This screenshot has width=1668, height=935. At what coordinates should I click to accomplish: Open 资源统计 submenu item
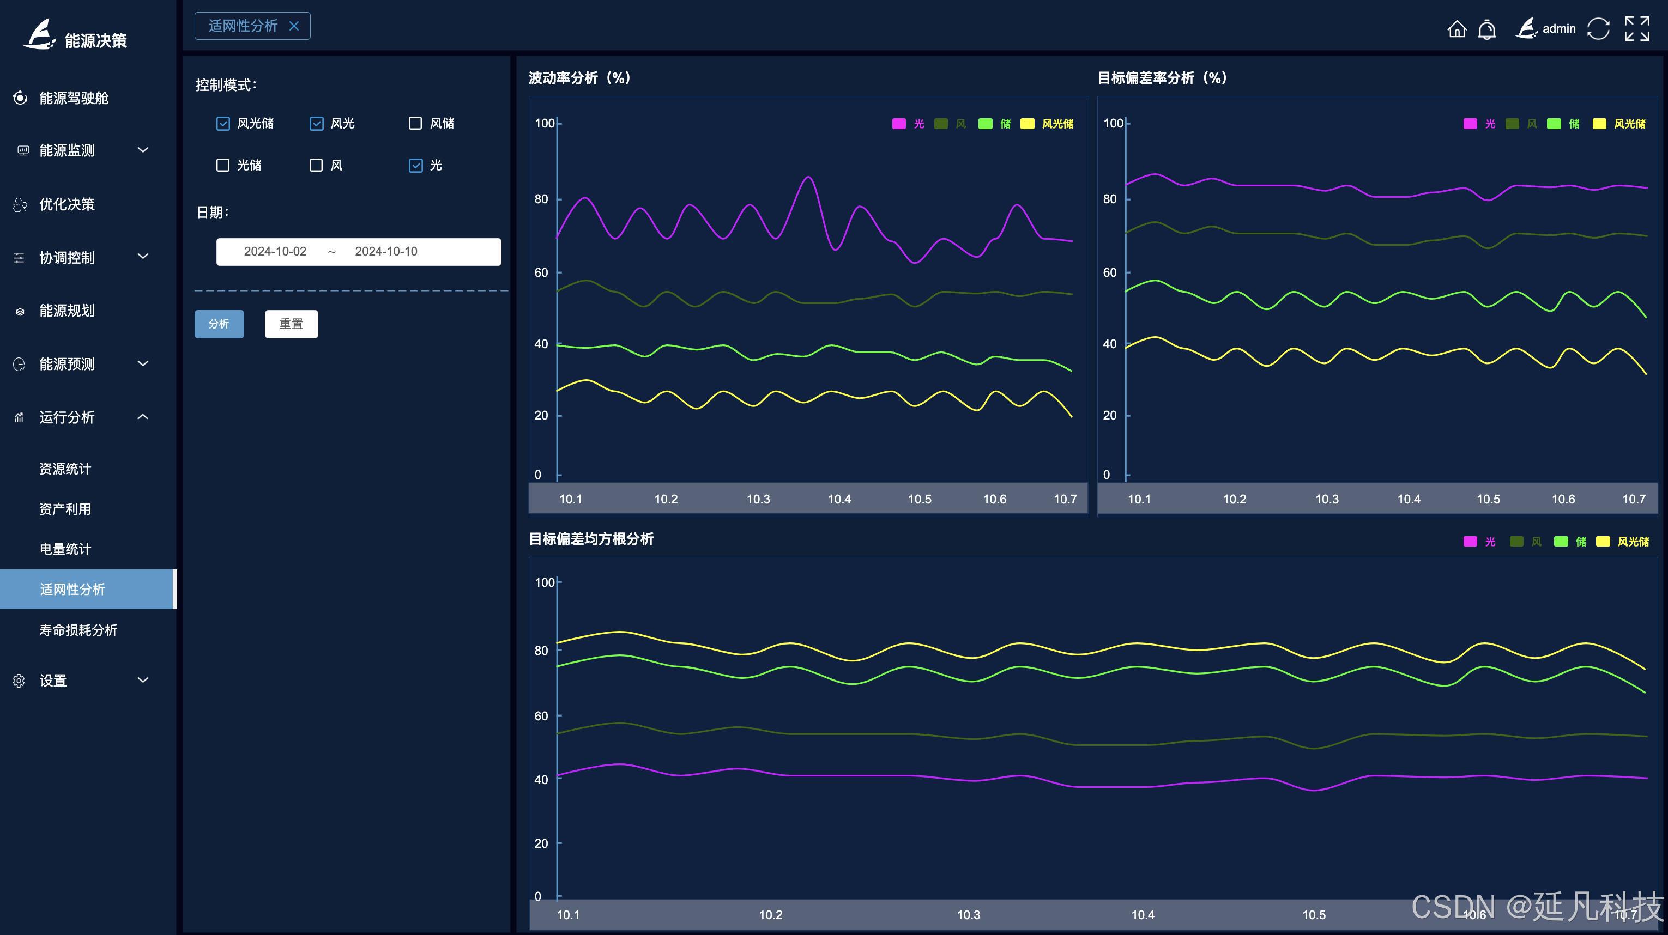(65, 469)
